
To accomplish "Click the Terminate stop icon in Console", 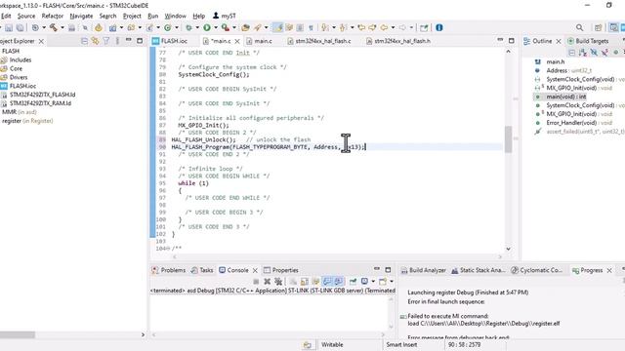I will 256,282.
